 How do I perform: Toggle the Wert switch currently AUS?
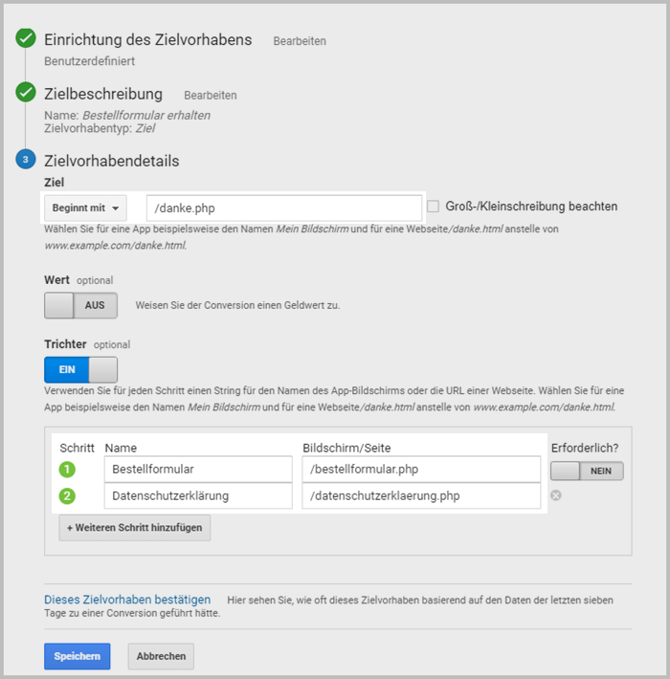coord(80,305)
